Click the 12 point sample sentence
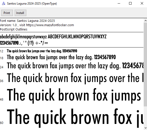Viewport: 147px width, 130px height. tap(42, 51)
